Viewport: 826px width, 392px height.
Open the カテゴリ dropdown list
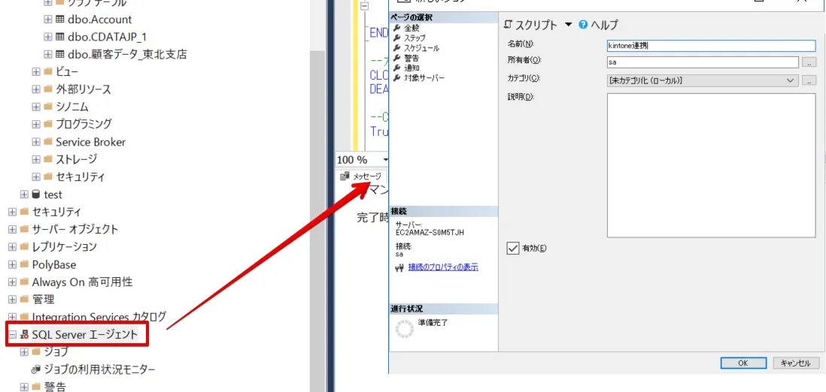790,80
